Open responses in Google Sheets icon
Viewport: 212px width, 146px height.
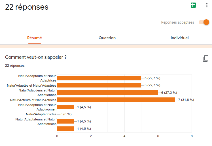(x=193, y=5)
